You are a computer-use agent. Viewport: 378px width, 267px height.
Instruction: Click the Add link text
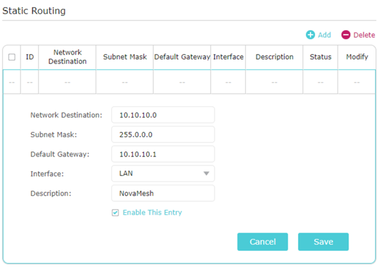[x=324, y=35]
